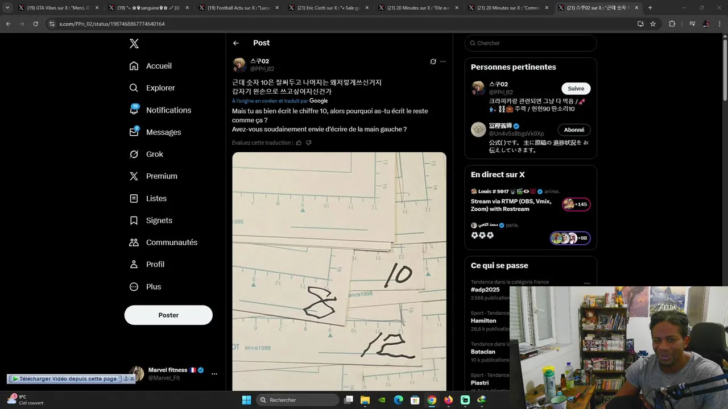
Task: Click the +145 listeners bubble
Action: pos(576,204)
